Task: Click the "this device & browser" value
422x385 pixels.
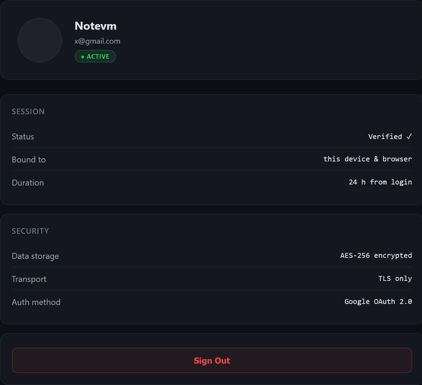Action: [x=368, y=159]
